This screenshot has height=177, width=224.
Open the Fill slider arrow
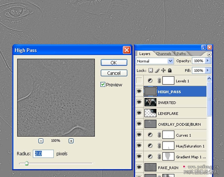(208, 70)
